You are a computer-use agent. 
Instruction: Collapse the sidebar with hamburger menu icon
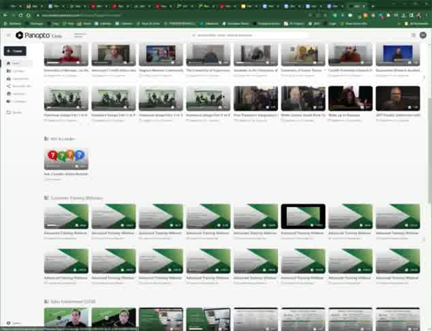click(8, 35)
